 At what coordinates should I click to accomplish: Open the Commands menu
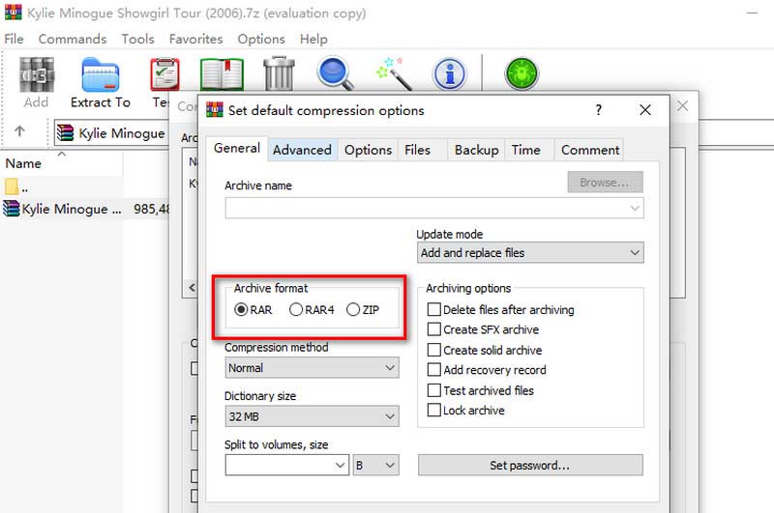point(73,39)
